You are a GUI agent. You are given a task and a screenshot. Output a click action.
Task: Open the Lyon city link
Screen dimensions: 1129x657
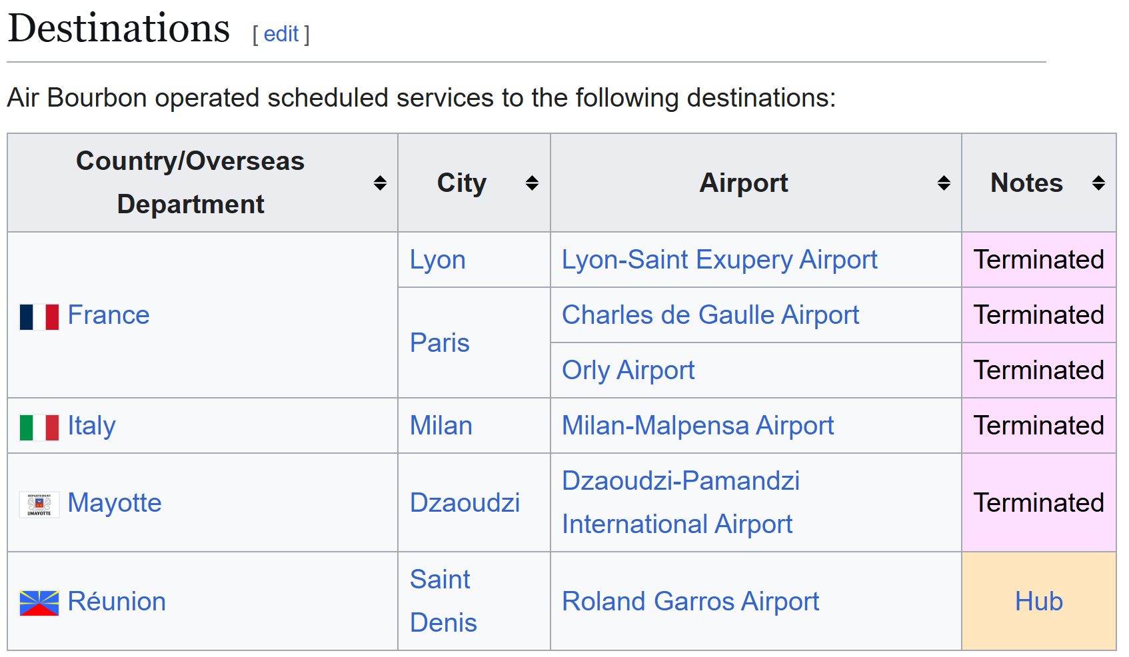pos(437,260)
